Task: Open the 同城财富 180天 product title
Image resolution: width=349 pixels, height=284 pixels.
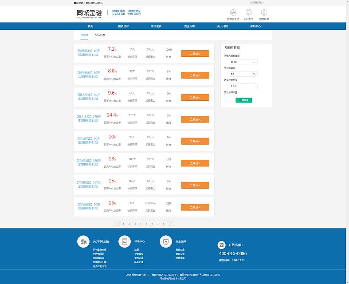Action: tap(88, 162)
